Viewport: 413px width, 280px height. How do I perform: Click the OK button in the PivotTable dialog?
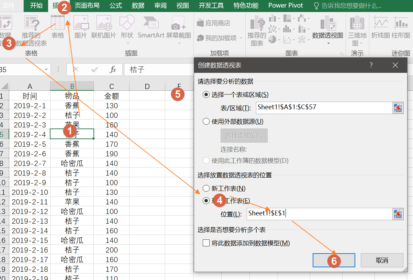(334, 260)
